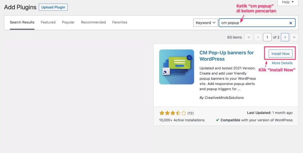Click the CM Pop-Up plugin icon thumbnail

[x=176, y=67]
